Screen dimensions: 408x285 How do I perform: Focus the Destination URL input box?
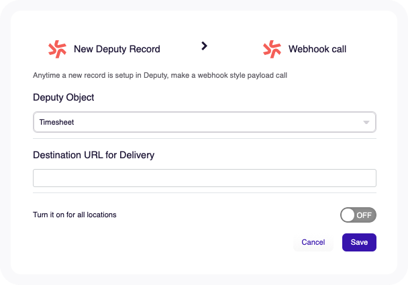[x=205, y=178]
